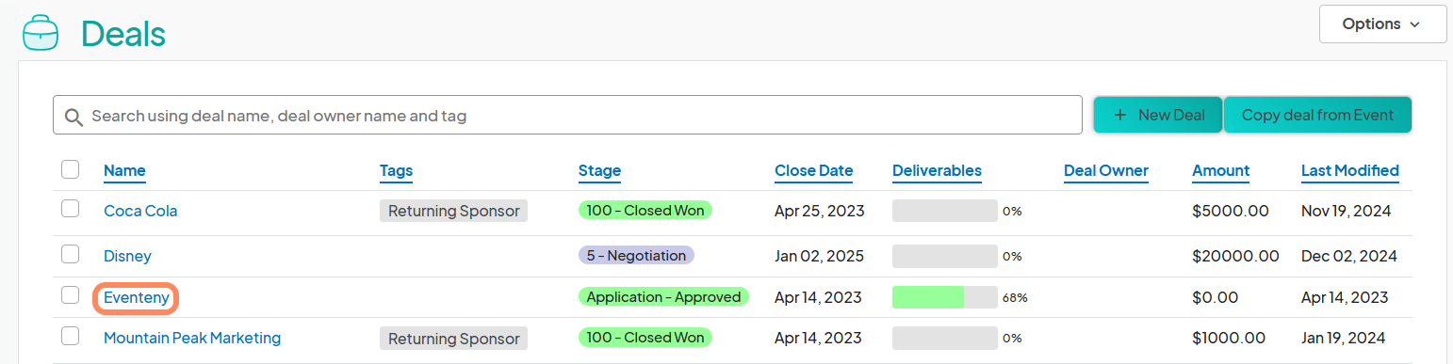1453x364 pixels.
Task: Click the New Deal button
Action: 1157,115
